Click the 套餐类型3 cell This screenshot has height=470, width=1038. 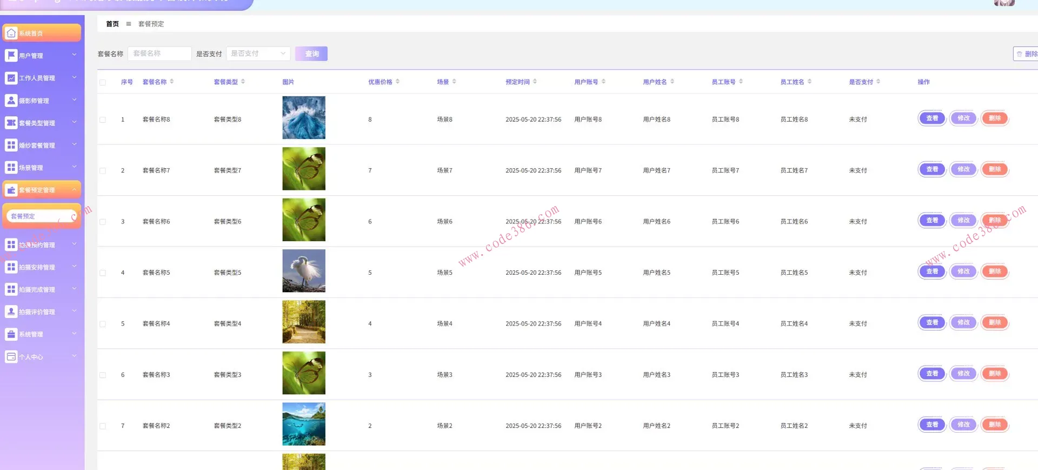[227, 375]
